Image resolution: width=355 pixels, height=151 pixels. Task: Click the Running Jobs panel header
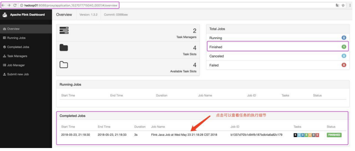coord(203,84)
